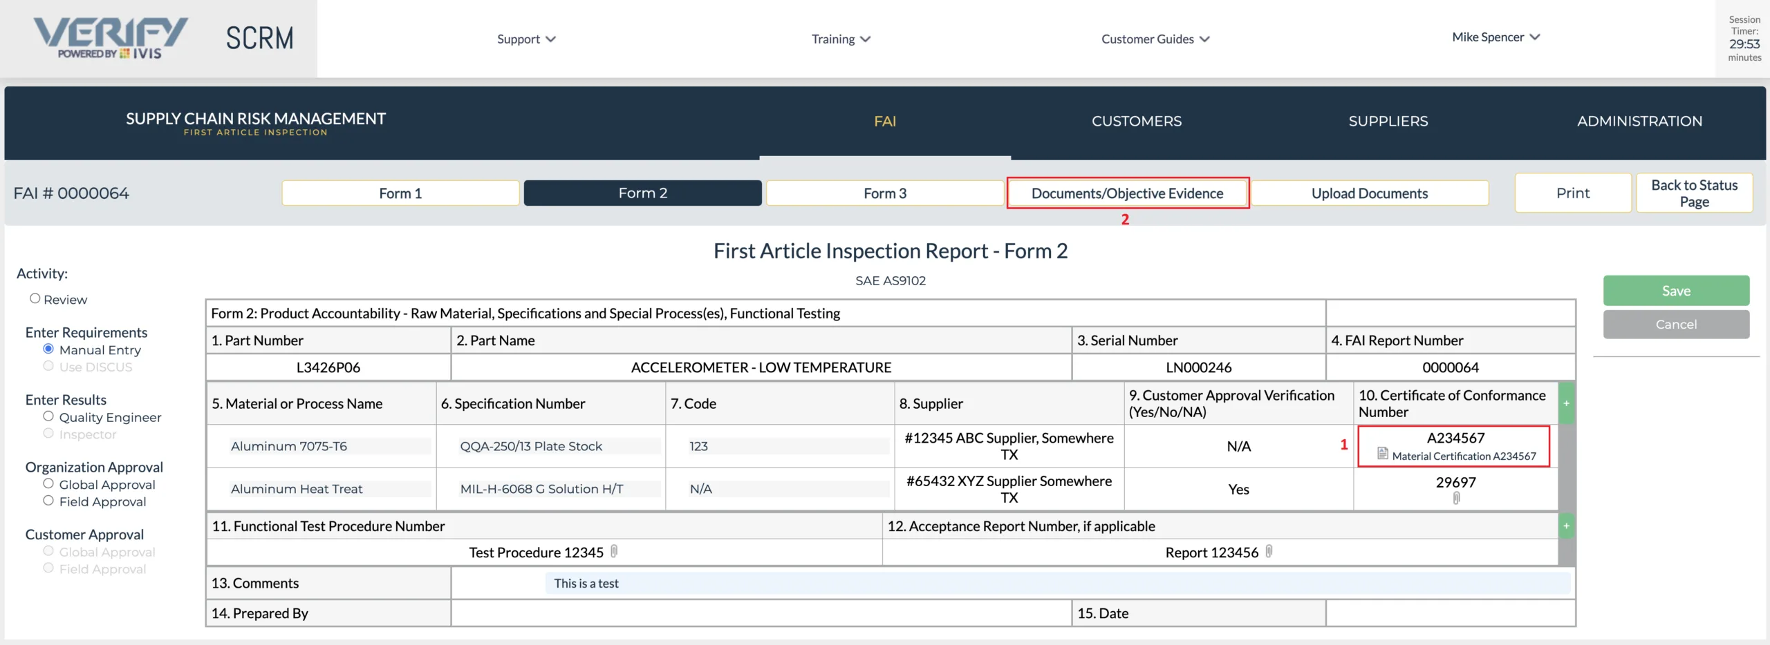Expand the Training dropdown menu
The width and height of the screenshot is (1770, 645).
click(x=841, y=39)
